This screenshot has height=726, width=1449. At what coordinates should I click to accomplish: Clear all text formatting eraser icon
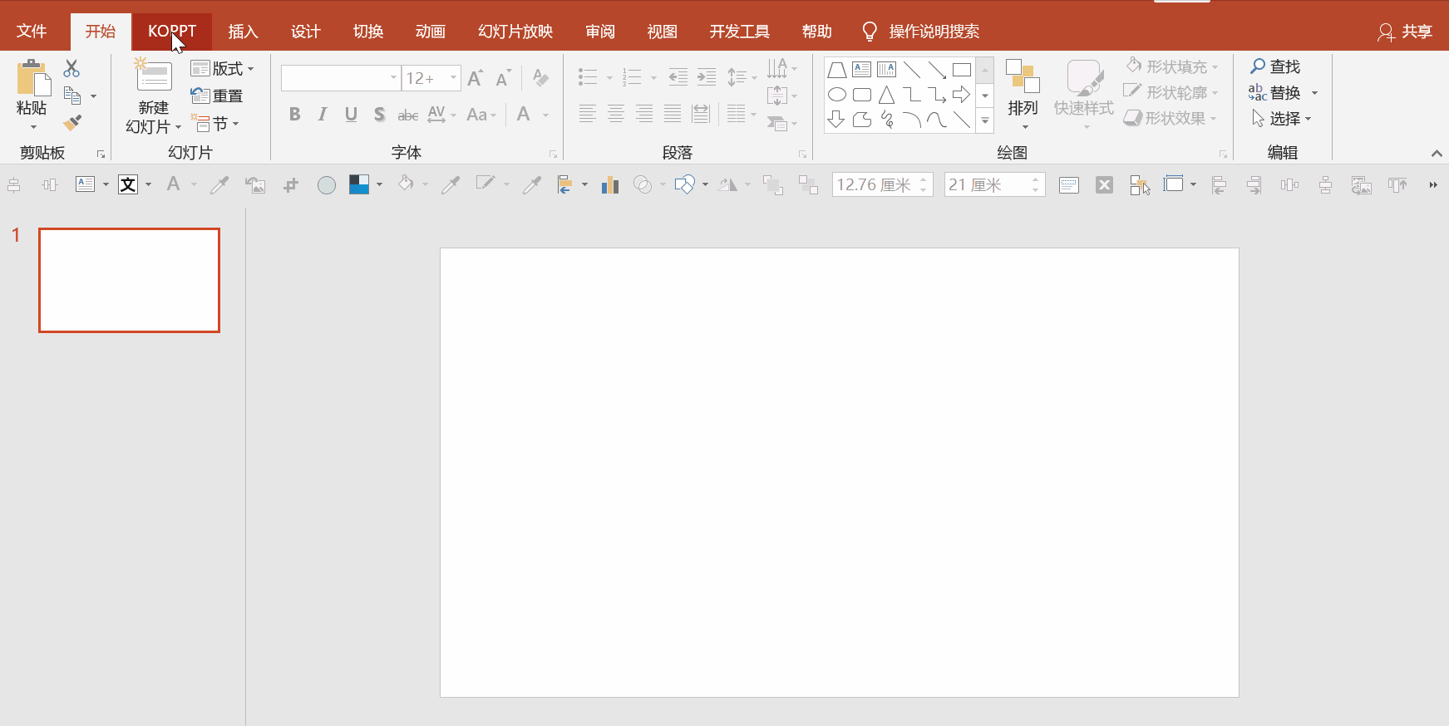coord(540,78)
